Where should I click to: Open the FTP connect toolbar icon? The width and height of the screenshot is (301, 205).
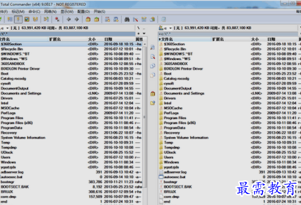pos(107,19)
